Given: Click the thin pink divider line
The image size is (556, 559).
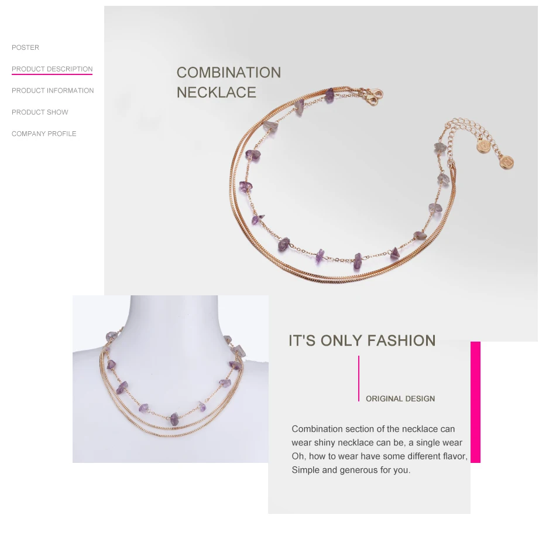Looking at the screenshot, I should point(359,379).
